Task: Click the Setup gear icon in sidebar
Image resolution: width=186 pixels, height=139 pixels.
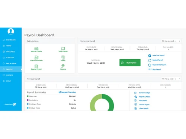Action: click(4, 81)
